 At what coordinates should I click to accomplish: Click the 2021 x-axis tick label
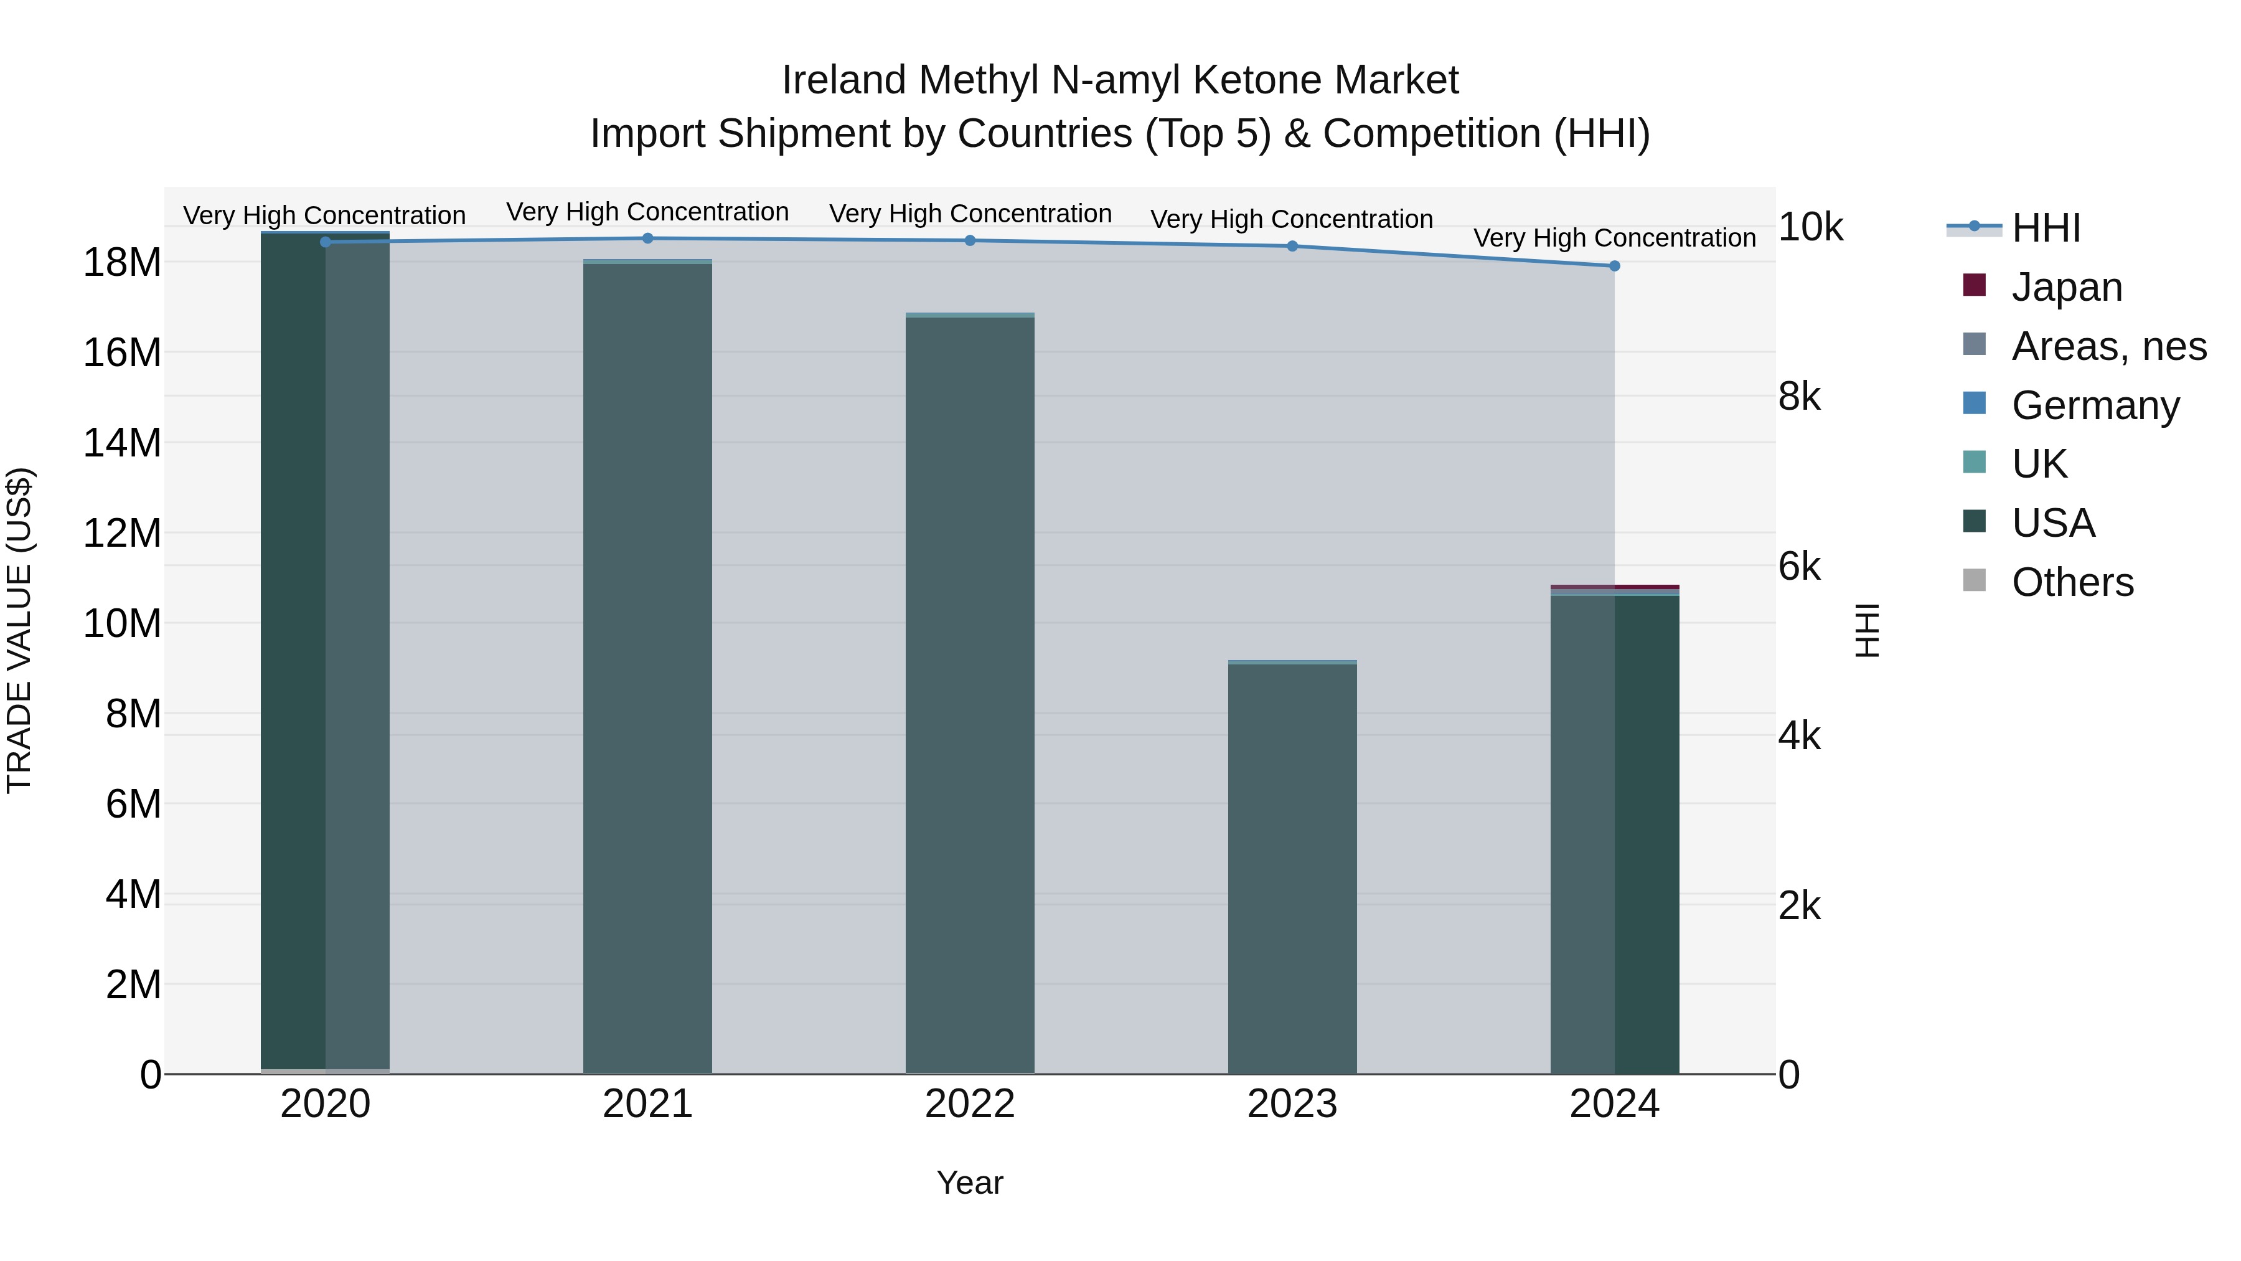click(647, 1104)
